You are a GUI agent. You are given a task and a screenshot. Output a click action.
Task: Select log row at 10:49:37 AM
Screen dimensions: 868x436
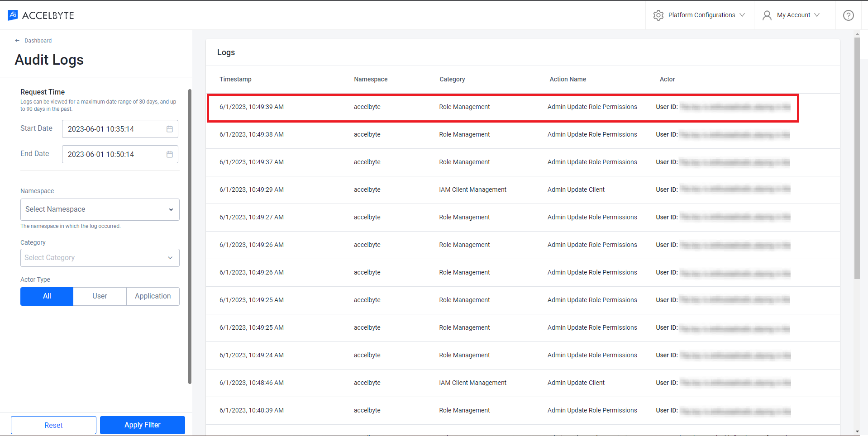click(x=523, y=162)
